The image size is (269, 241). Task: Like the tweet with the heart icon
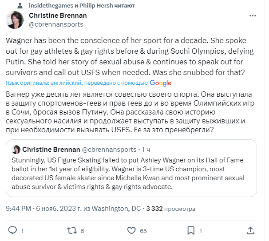point(131,230)
